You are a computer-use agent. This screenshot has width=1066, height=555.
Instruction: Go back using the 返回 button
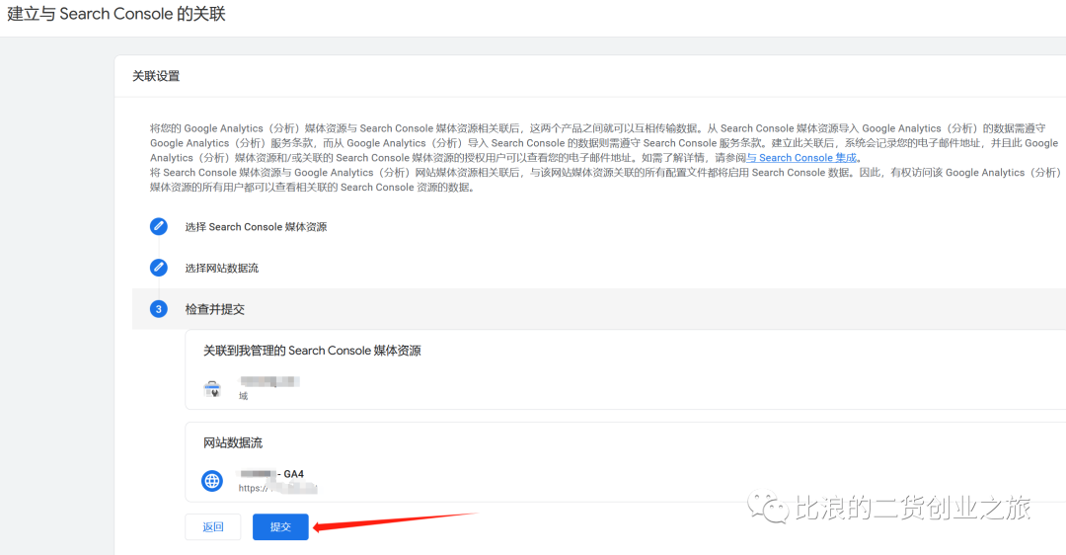click(213, 526)
